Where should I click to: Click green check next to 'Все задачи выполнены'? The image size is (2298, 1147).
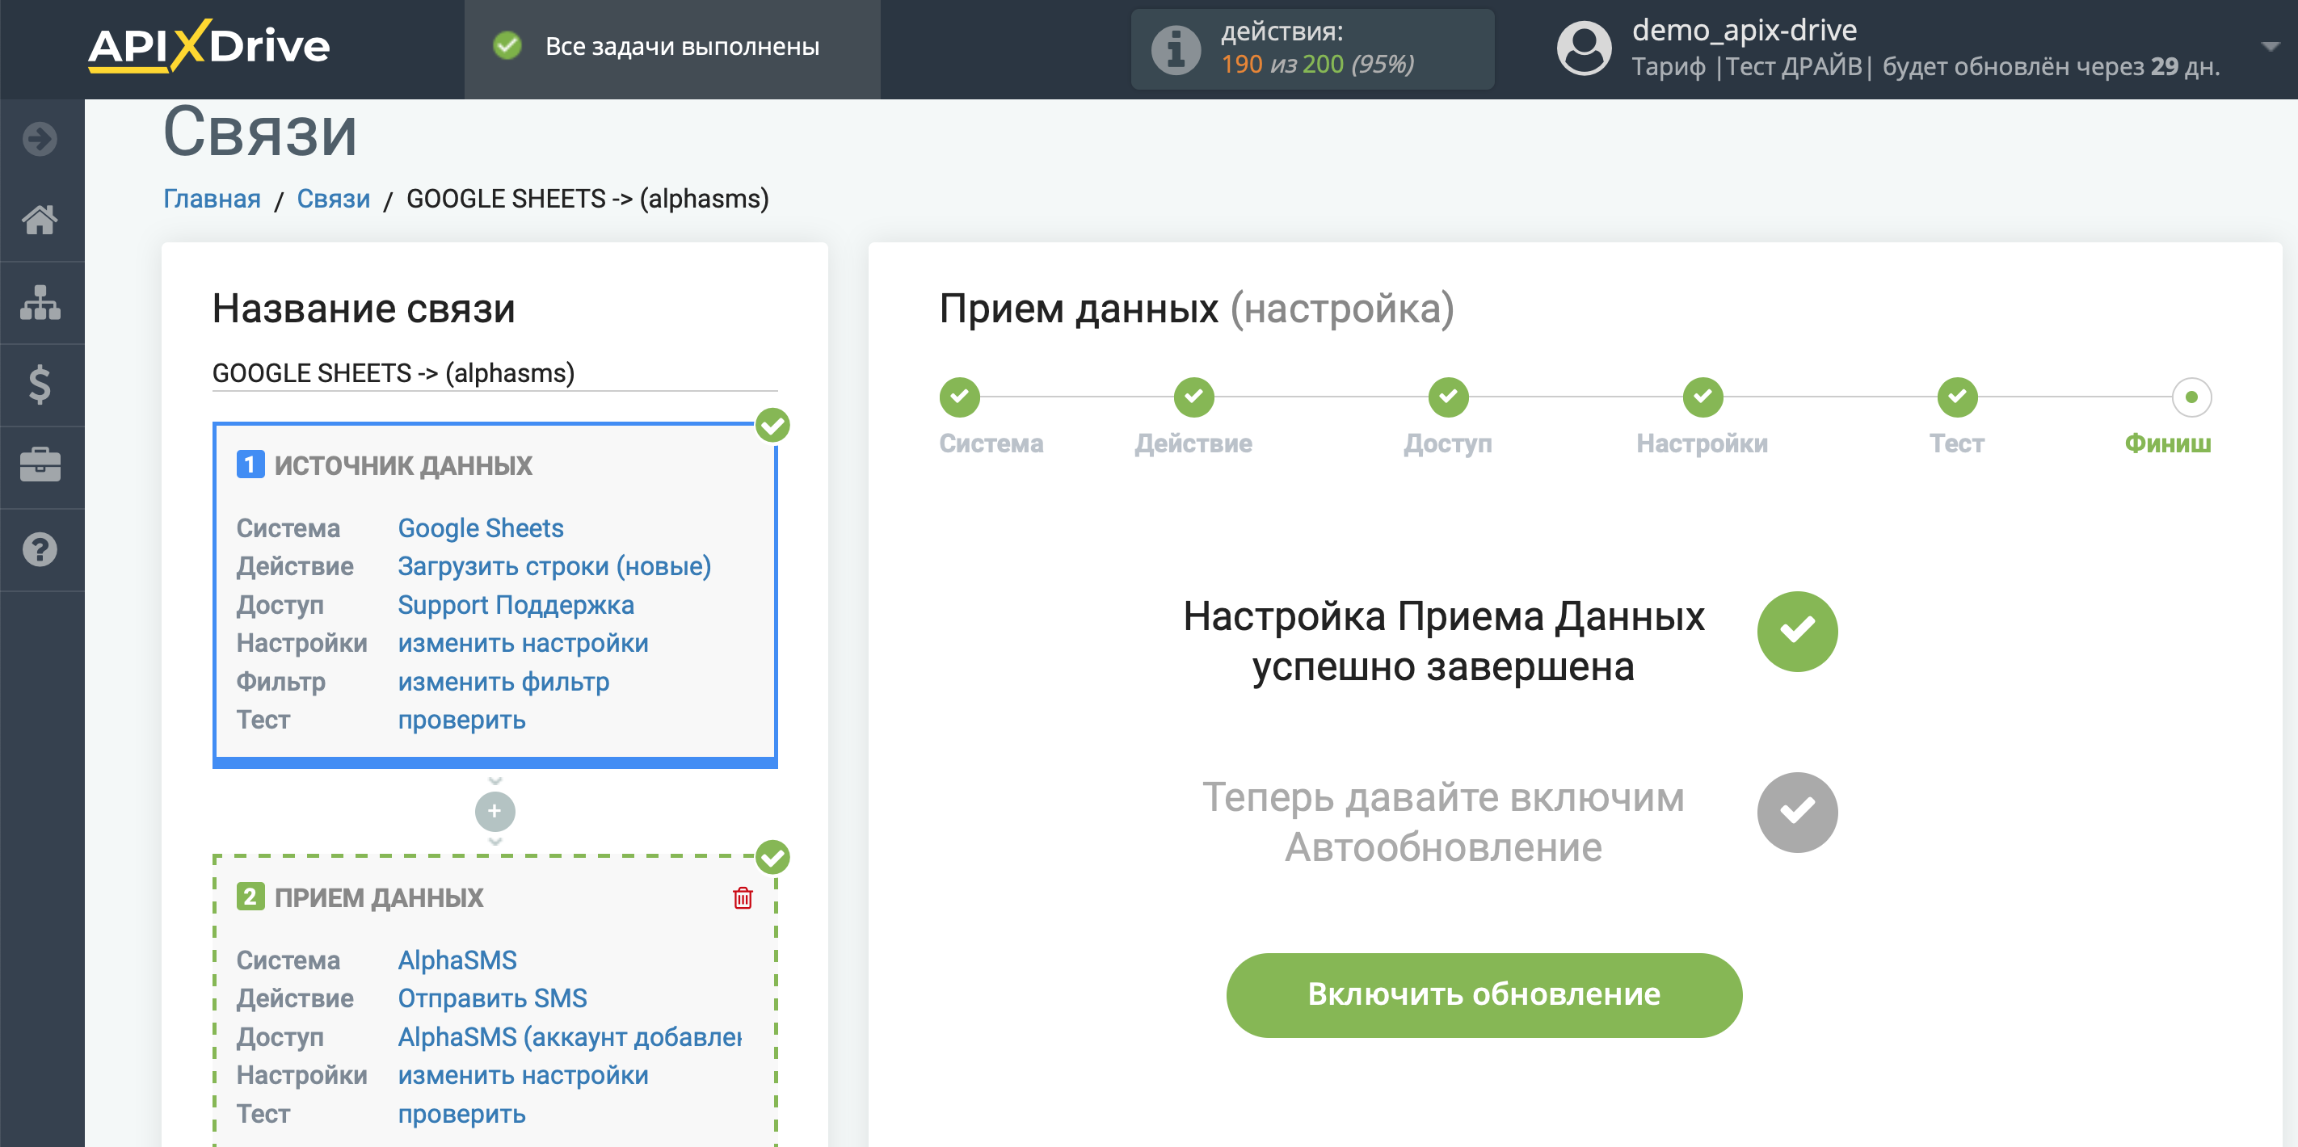507,45
